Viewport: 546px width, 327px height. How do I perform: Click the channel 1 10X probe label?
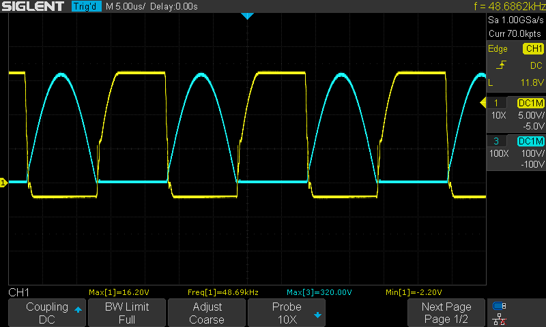(x=499, y=115)
